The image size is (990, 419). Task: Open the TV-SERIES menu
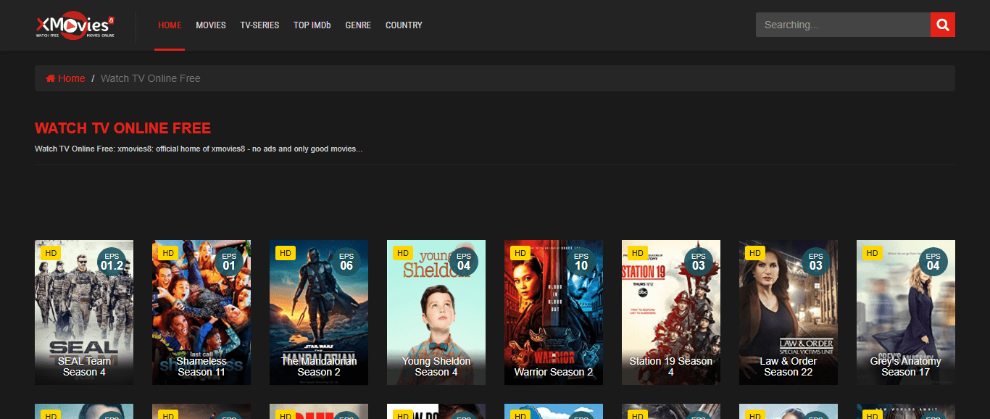[x=259, y=25]
